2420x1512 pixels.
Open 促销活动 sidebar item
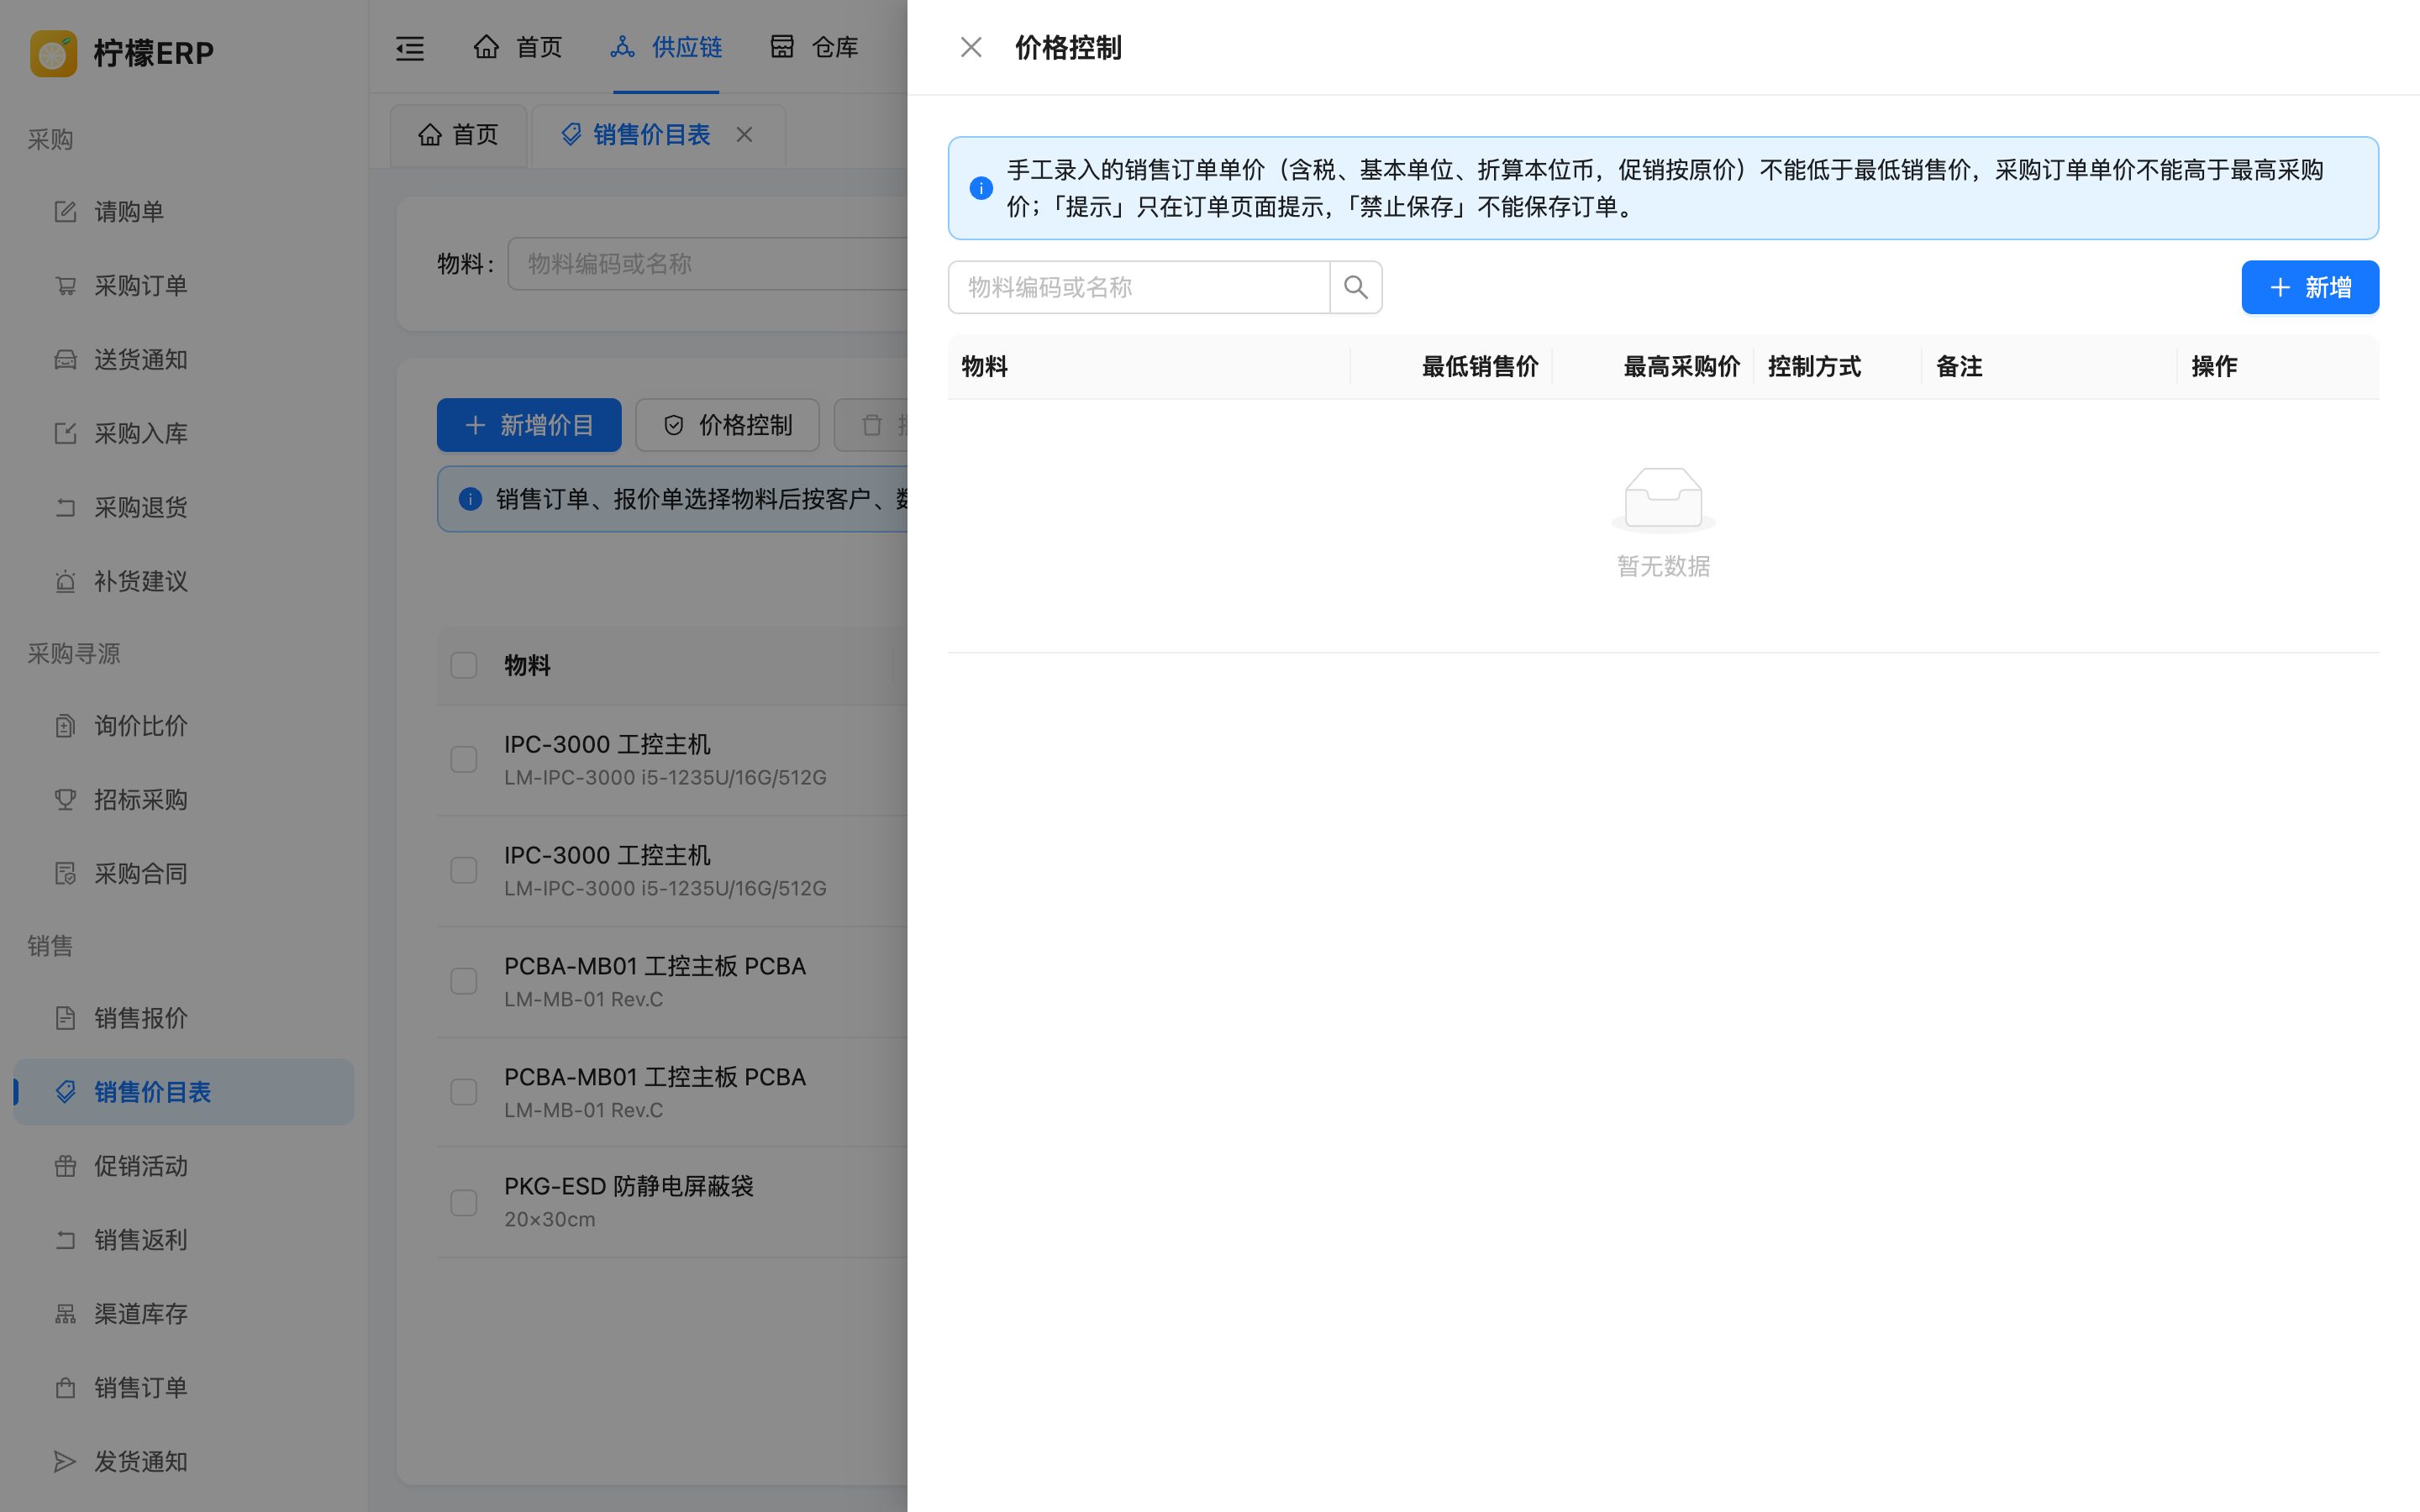click(184, 1166)
